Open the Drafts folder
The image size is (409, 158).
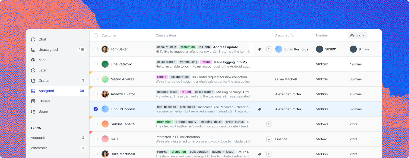[x=58, y=81]
